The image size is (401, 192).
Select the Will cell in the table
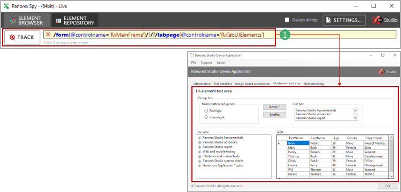pos(298,170)
